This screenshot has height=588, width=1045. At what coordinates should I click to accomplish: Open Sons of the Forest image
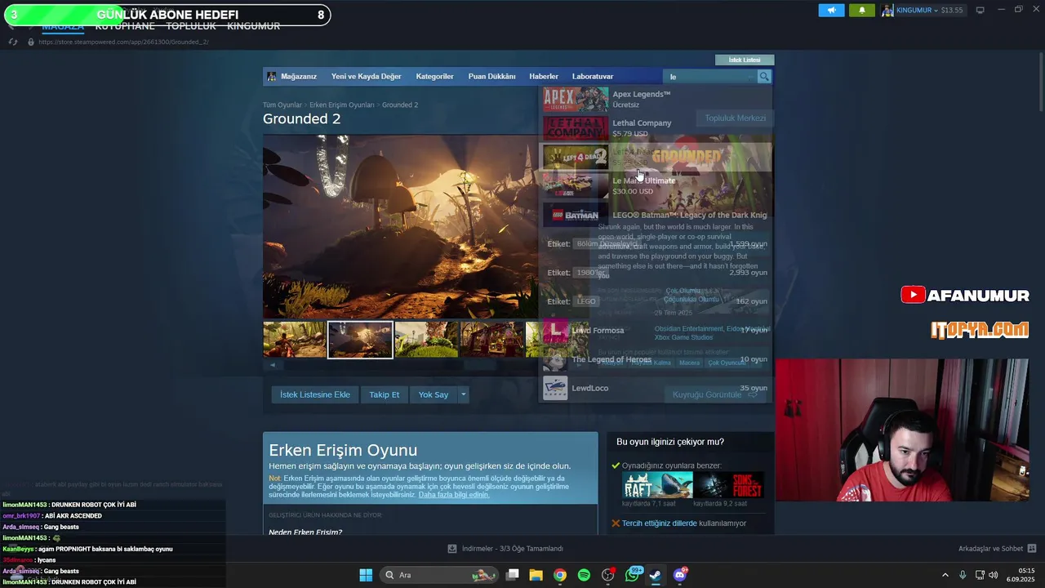point(728,485)
